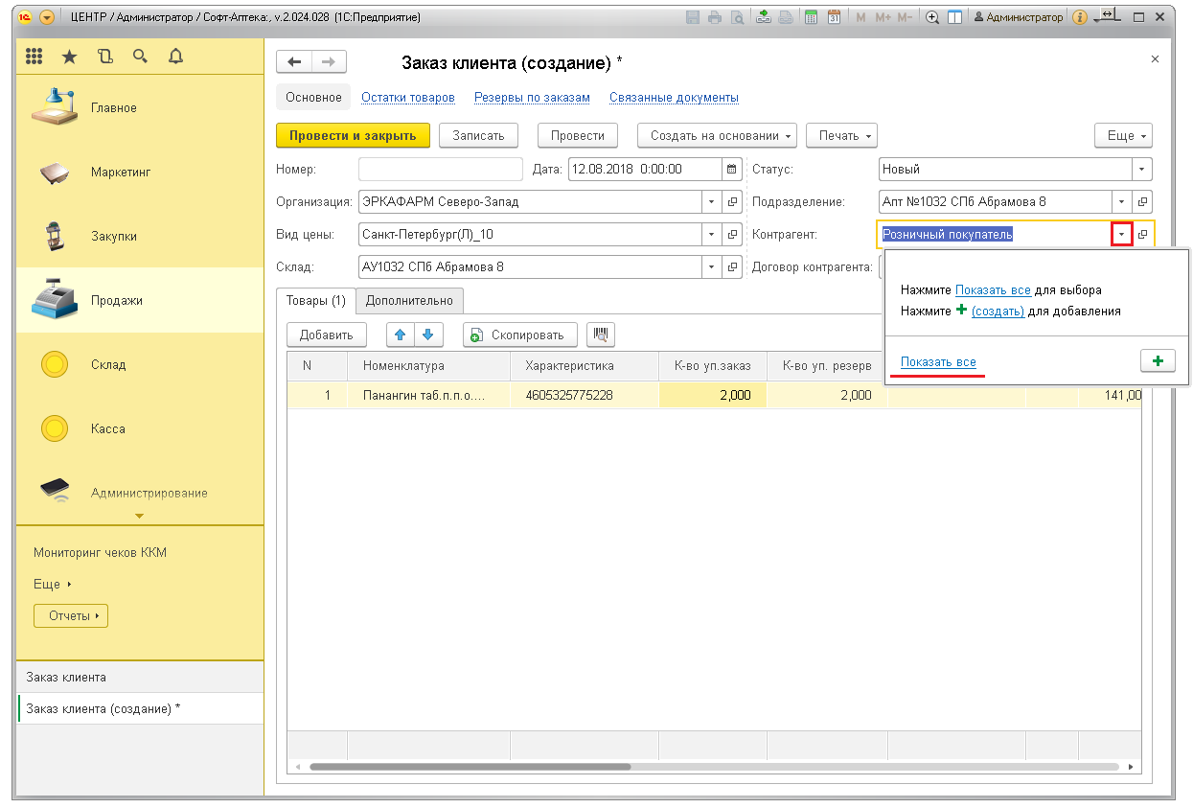Click the green plus create button

click(1158, 361)
